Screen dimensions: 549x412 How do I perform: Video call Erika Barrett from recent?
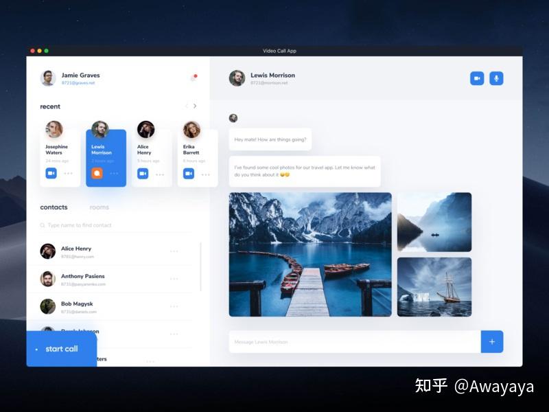coord(189,174)
